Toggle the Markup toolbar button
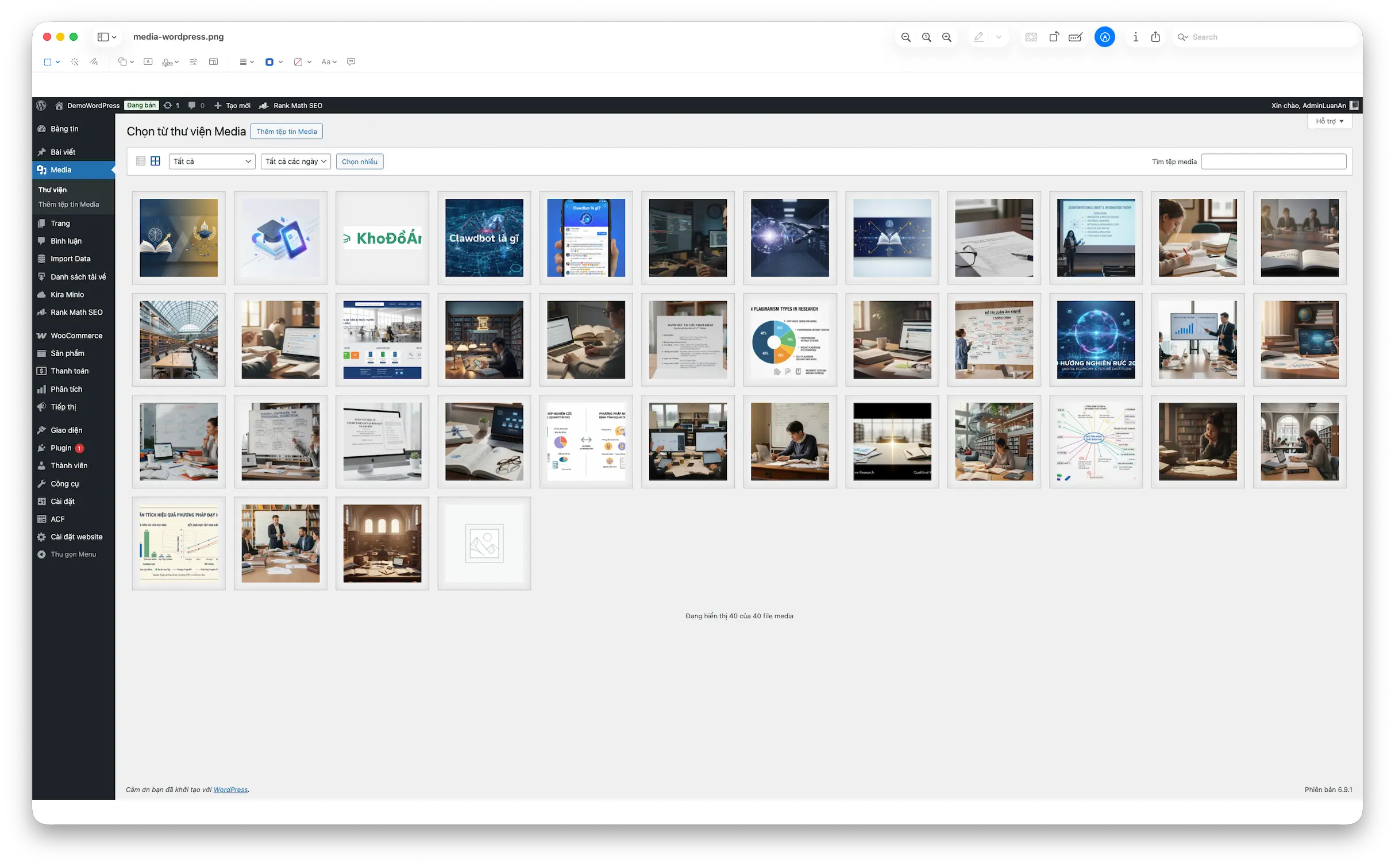Viewport: 1395px width, 867px height. click(x=1104, y=37)
